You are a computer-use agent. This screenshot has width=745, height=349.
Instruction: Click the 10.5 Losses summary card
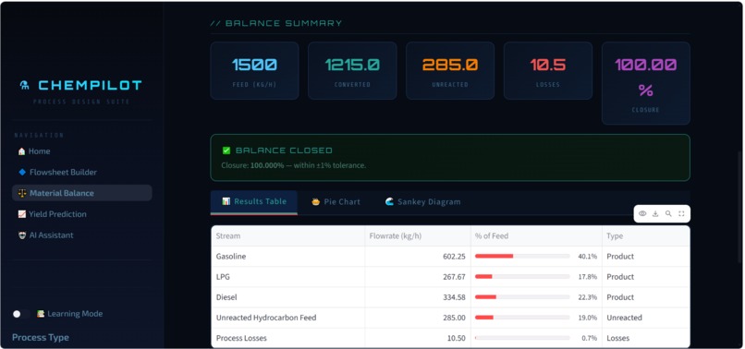point(548,71)
